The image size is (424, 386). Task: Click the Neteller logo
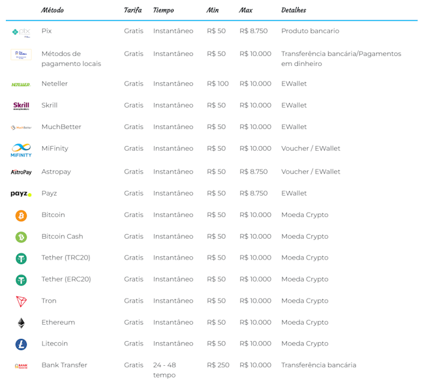[21, 85]
